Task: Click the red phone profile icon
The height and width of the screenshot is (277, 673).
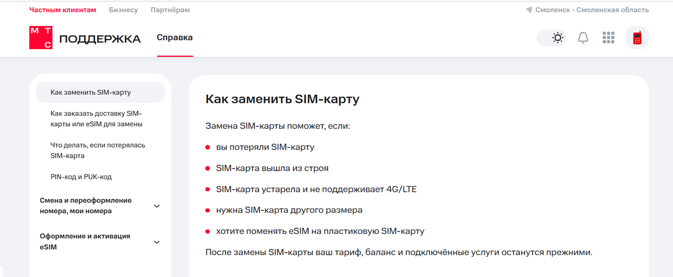Action: pos(637,38)
